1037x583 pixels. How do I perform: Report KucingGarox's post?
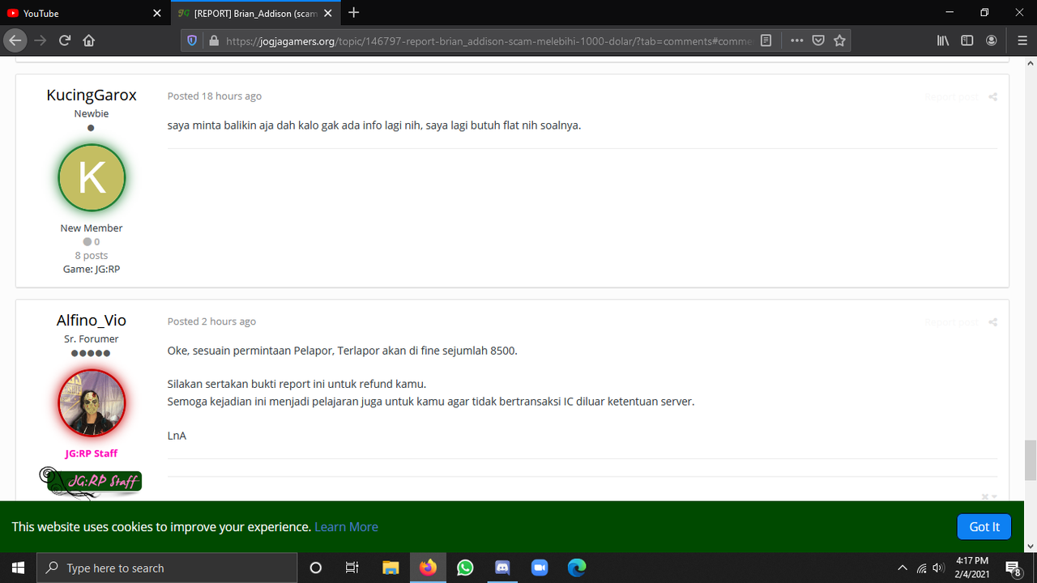click(951, 97)
